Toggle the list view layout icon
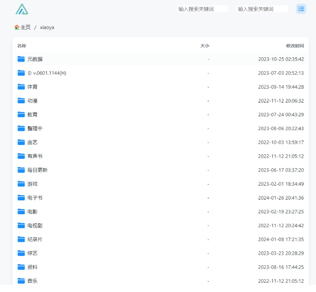The width and height of the screenshot is (316, 292). pyautogui.click(x=301, y=9)
